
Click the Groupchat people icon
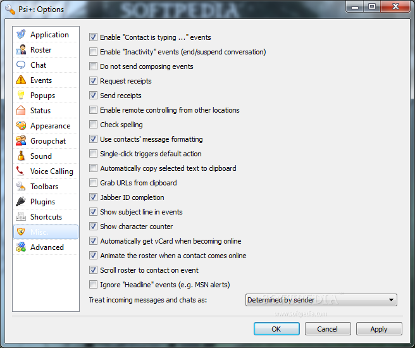[x=21, y=141]
